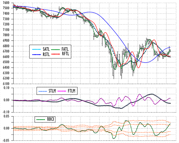Click the 0.05 label on RBCI panel axis
179x143 pixels.
click(x=7, y=116)
